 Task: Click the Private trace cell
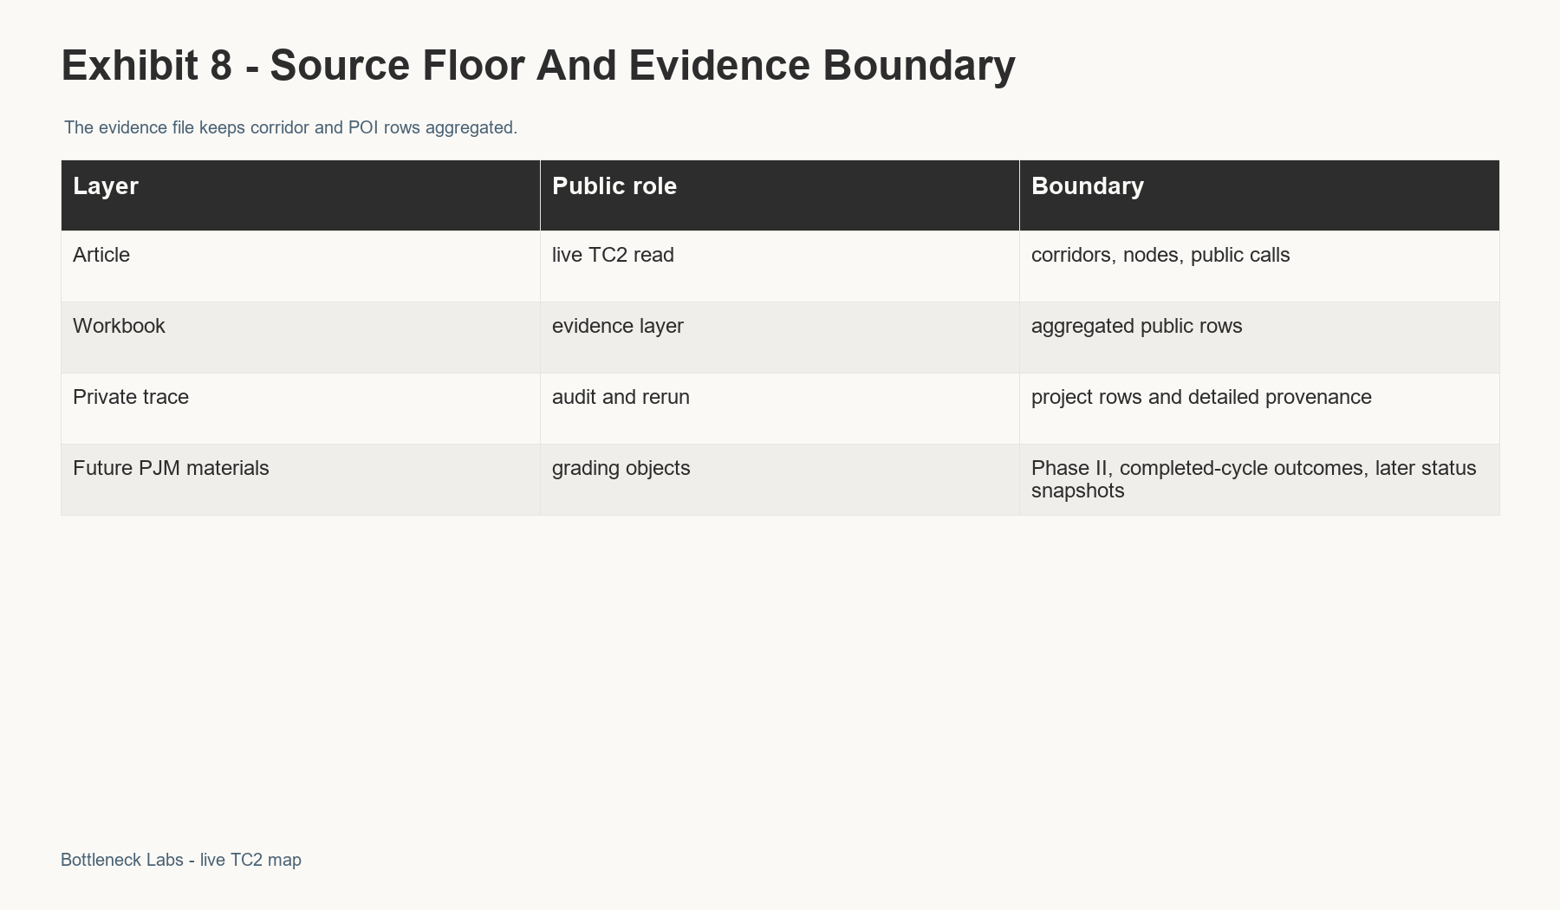(300, 408)
